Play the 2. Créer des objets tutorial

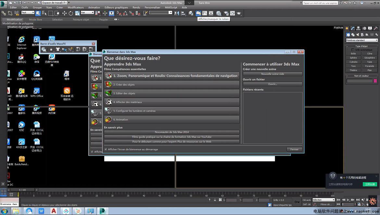coord(171,85)
